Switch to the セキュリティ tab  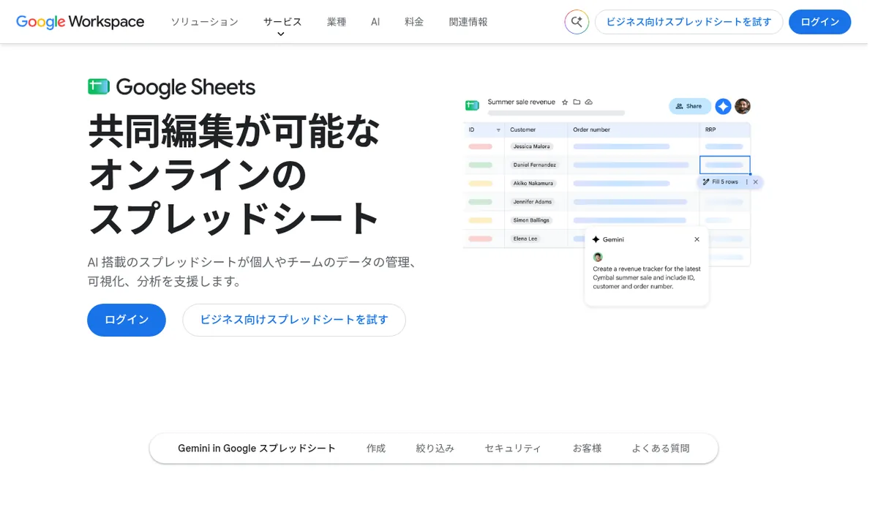click(x=513, y=449)
